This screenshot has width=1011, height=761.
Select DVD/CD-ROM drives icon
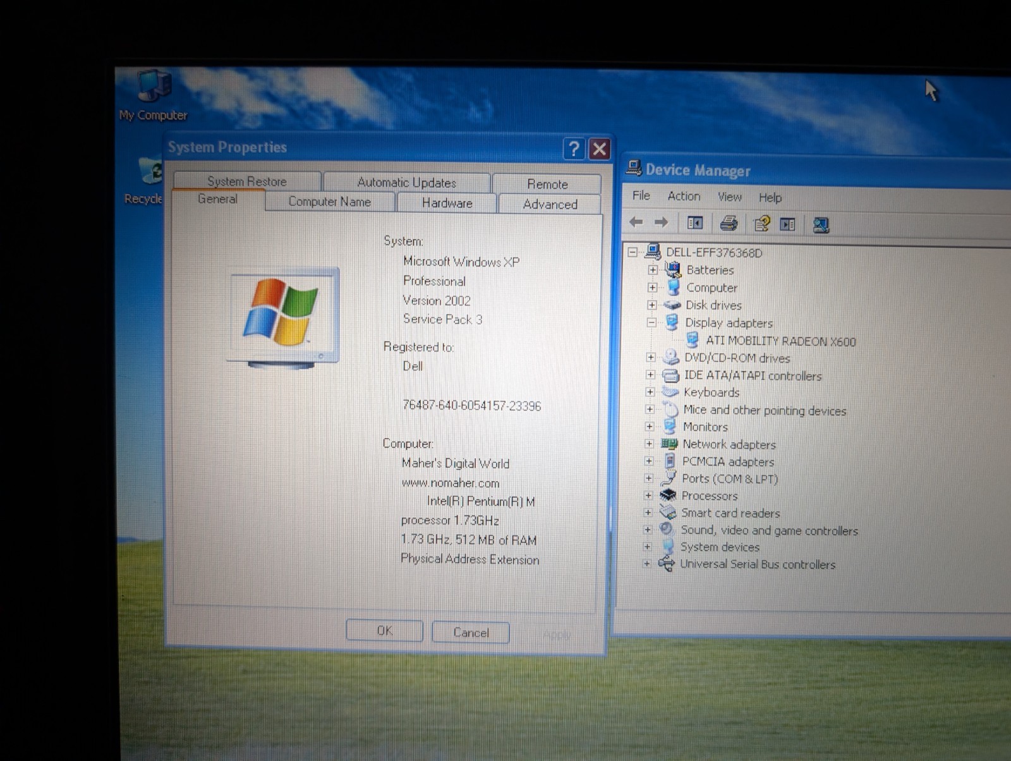tap(670, 358)
